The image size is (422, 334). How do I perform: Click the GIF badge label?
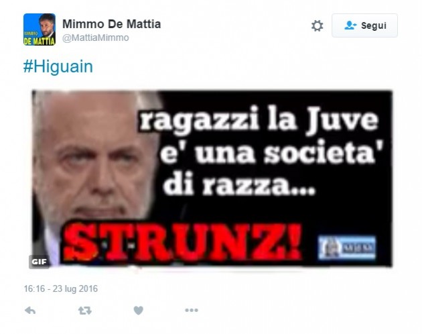tap(39, 262)
